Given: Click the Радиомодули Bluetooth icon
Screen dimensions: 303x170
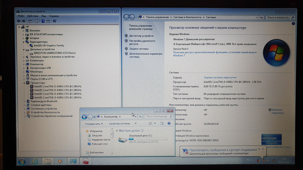Looking at the screenshot, I should coord(28,101).
